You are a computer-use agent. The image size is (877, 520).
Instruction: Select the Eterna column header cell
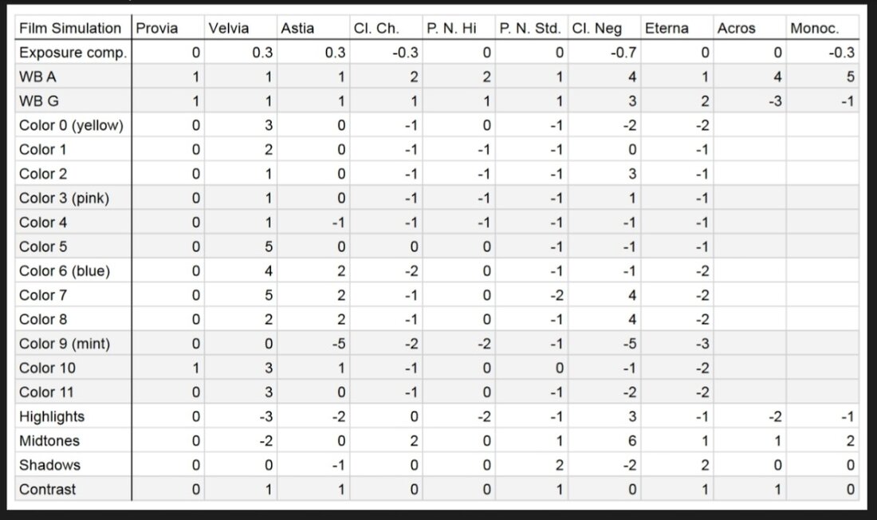click(677, 28)
